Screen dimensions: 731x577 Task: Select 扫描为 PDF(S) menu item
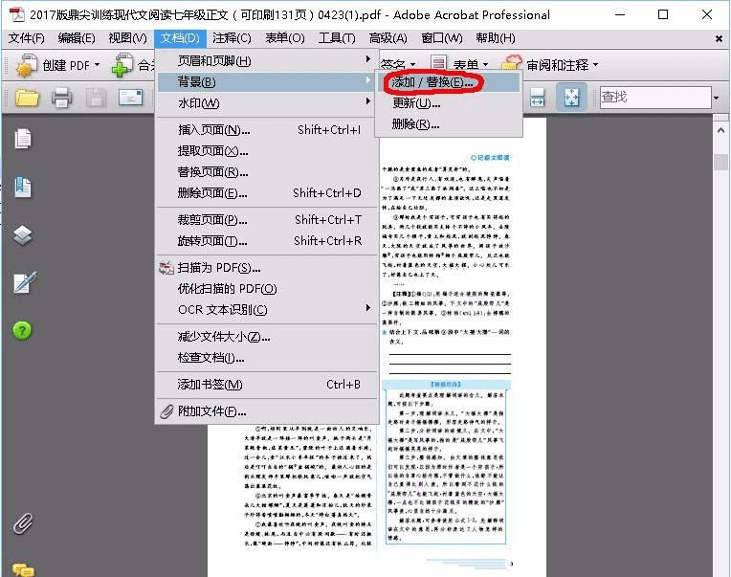click(267, 268)
